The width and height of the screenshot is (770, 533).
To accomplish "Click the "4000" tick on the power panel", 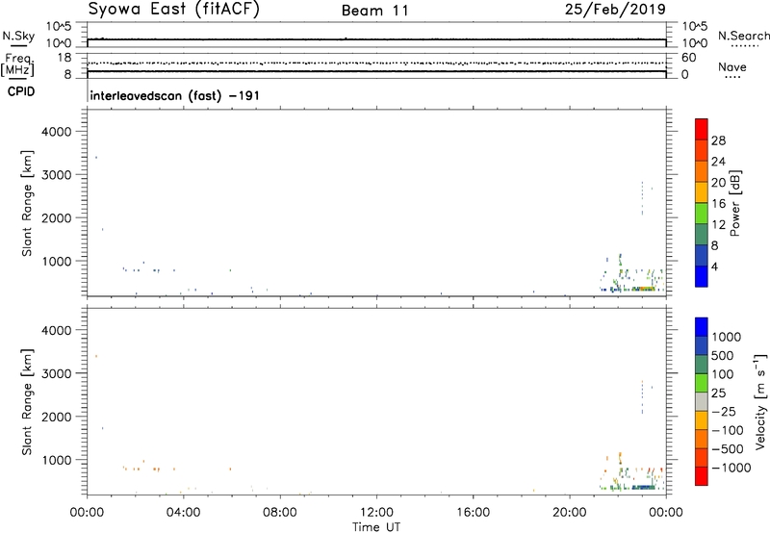I will (x=56, y=132).
